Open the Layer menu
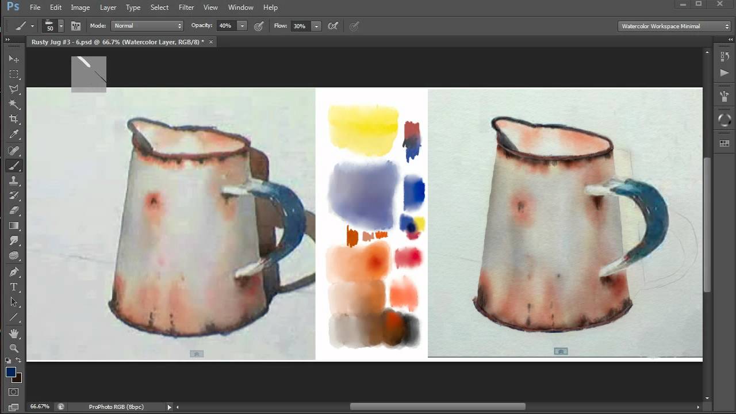 (x=108, y=7)
